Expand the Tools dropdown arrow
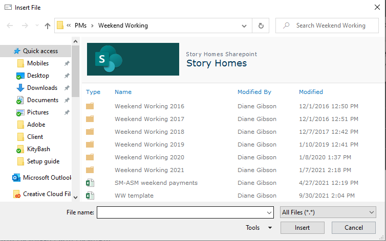The height and width of the screenshot is (241, 386). tap(270, 228)
